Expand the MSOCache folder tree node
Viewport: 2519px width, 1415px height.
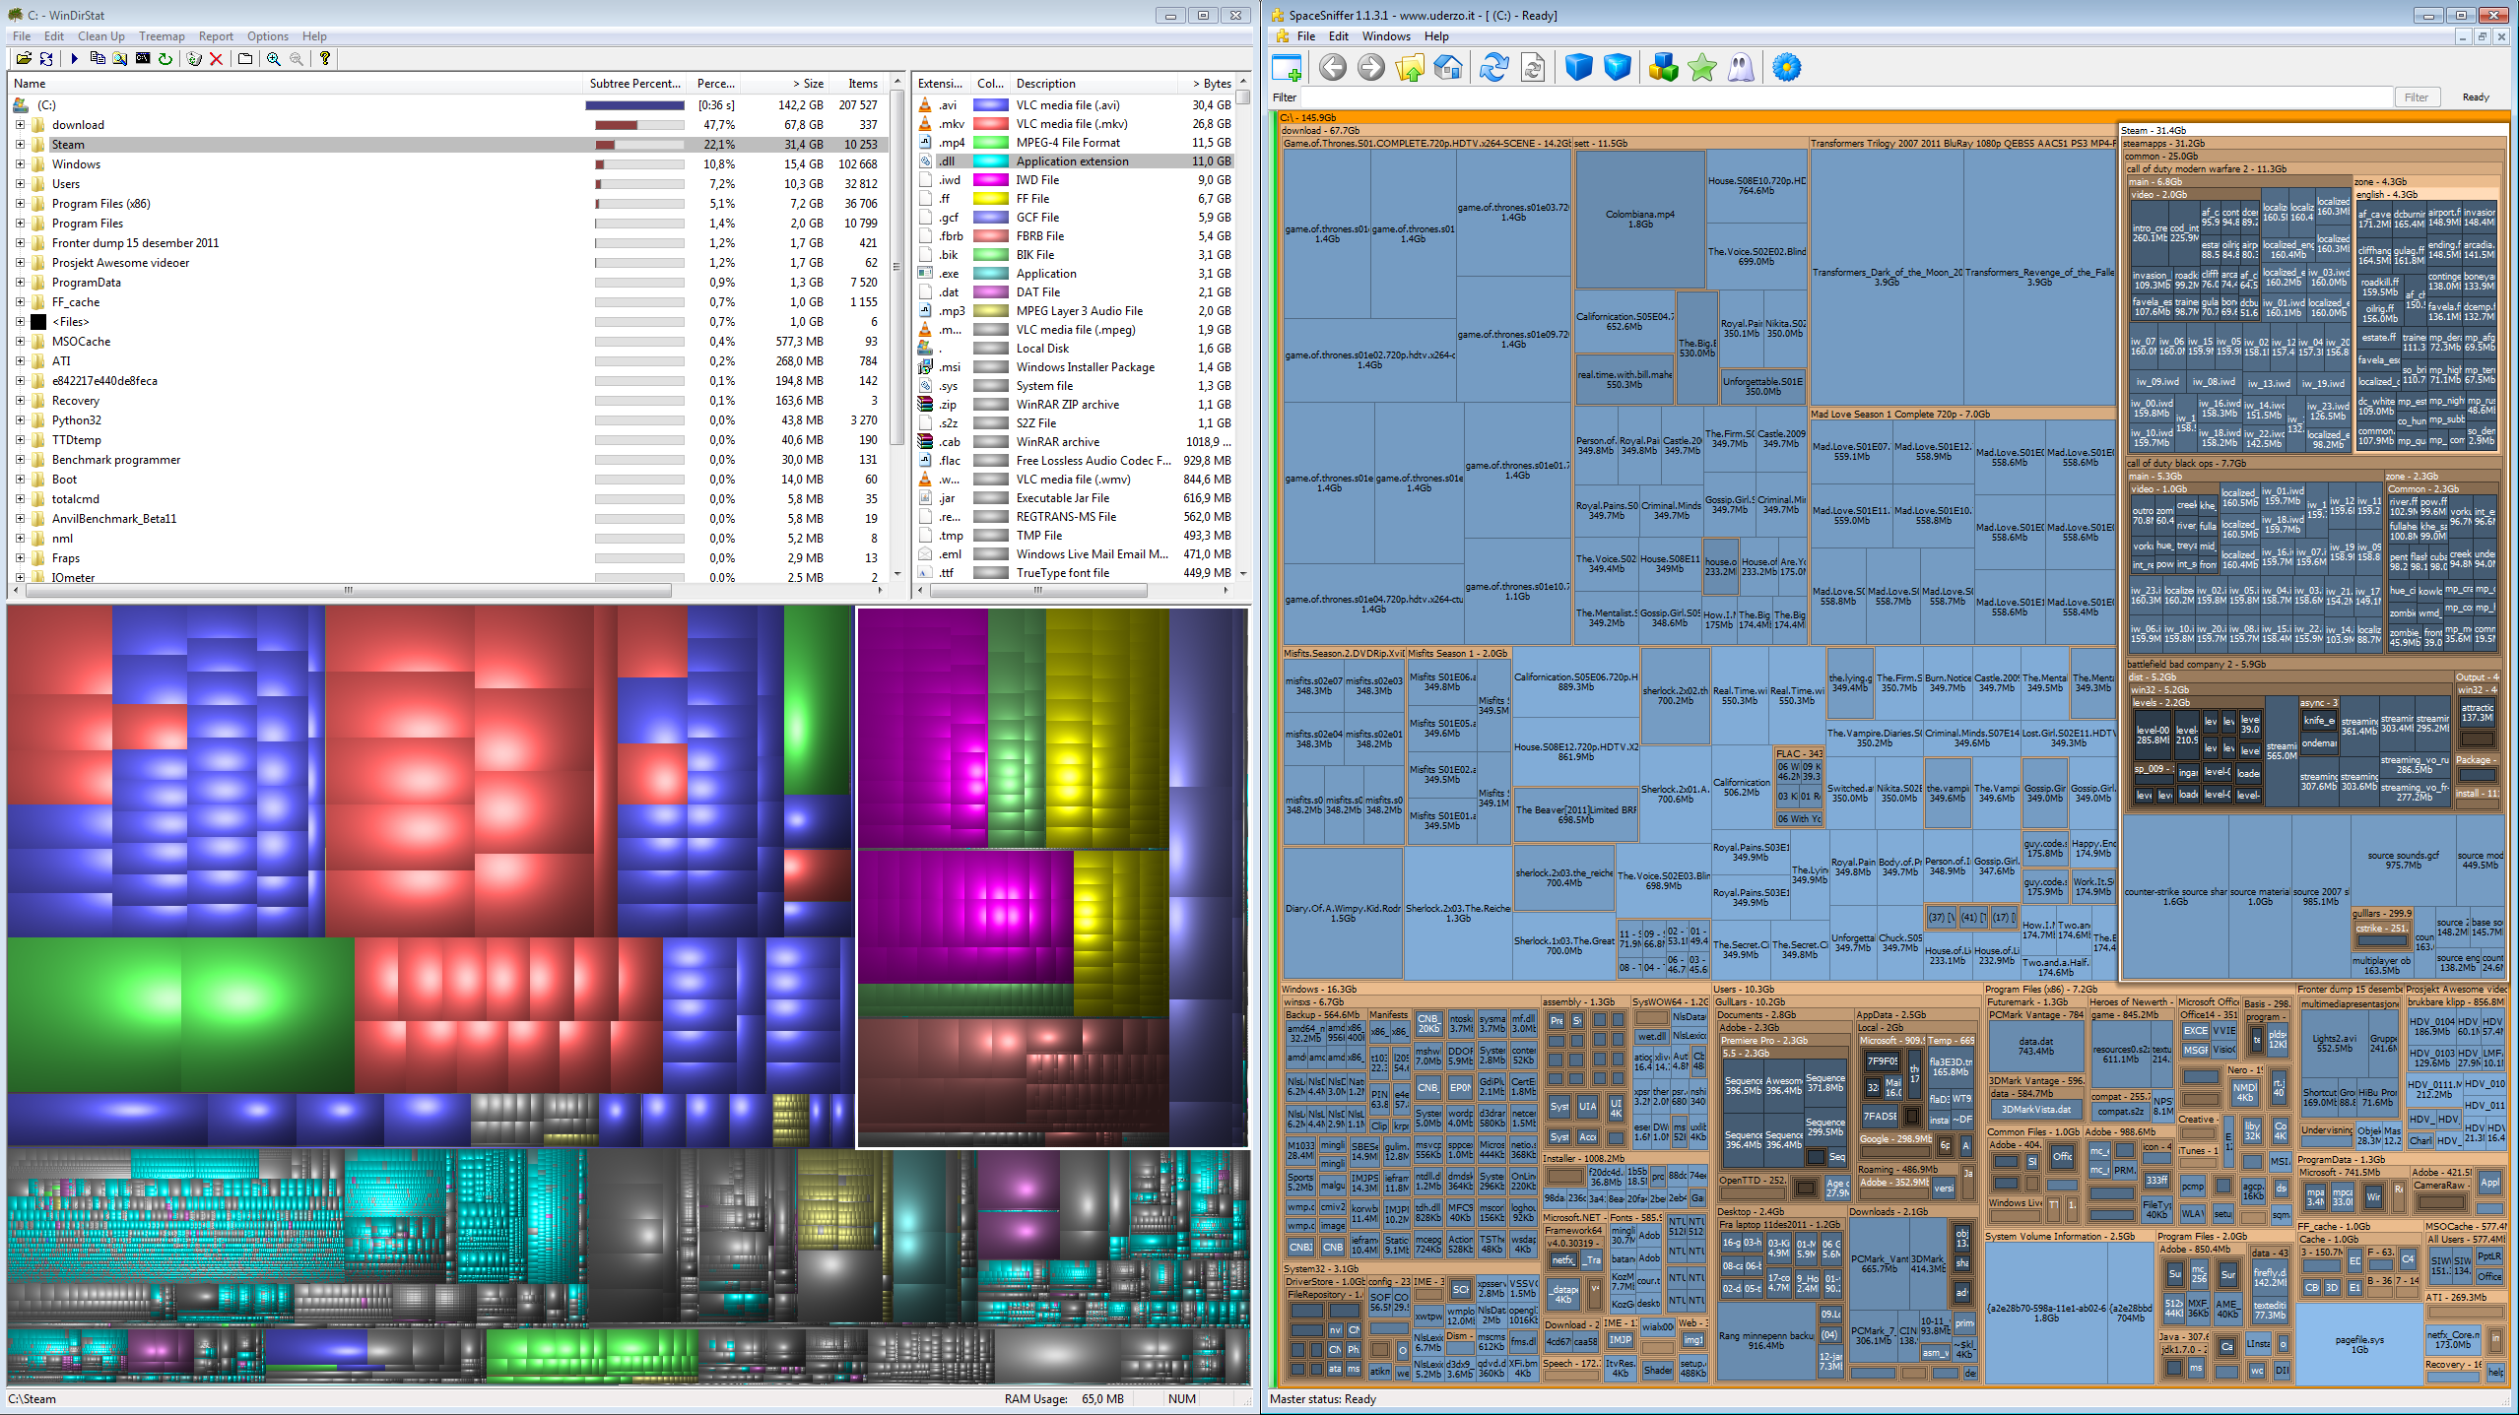point(20,342)
